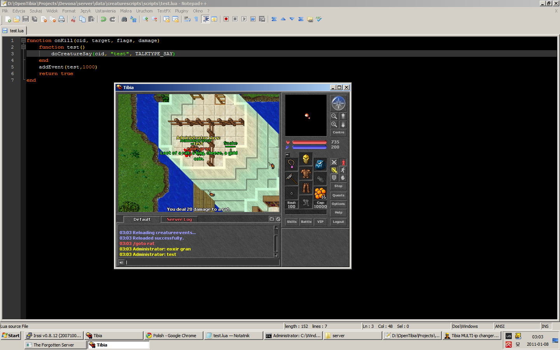
Task: Click the Stop button in Tibia
Action: pyautogui.click(x=338, y=186)
